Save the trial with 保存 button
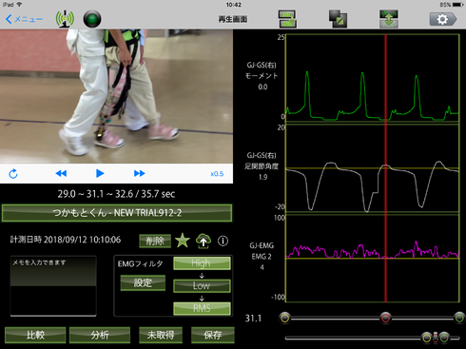This screenshot has width=466, height=349. click(213, 335)
